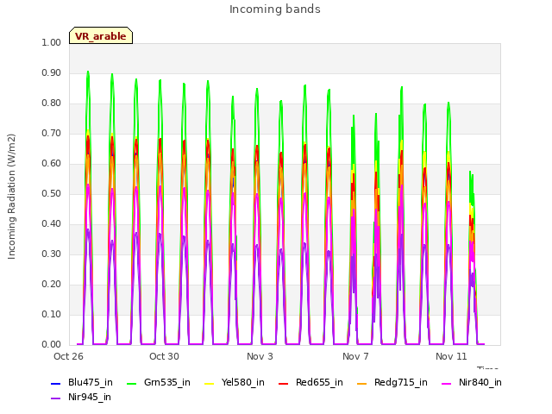Click the magenta Nir840_in legend color marker

(447, 383)
